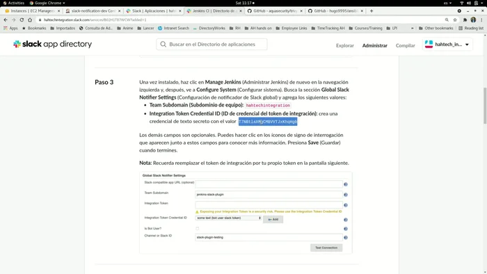Screen dimensions: 487x274
Task: Open the Chrome profile avatar
Action: coord(473,19)
